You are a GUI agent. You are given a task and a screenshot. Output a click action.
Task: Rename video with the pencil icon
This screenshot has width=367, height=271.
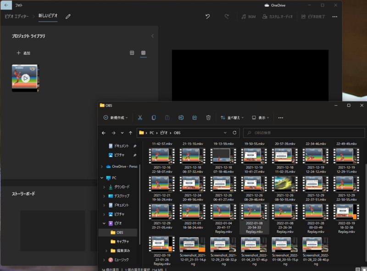[x=68, y=17]
